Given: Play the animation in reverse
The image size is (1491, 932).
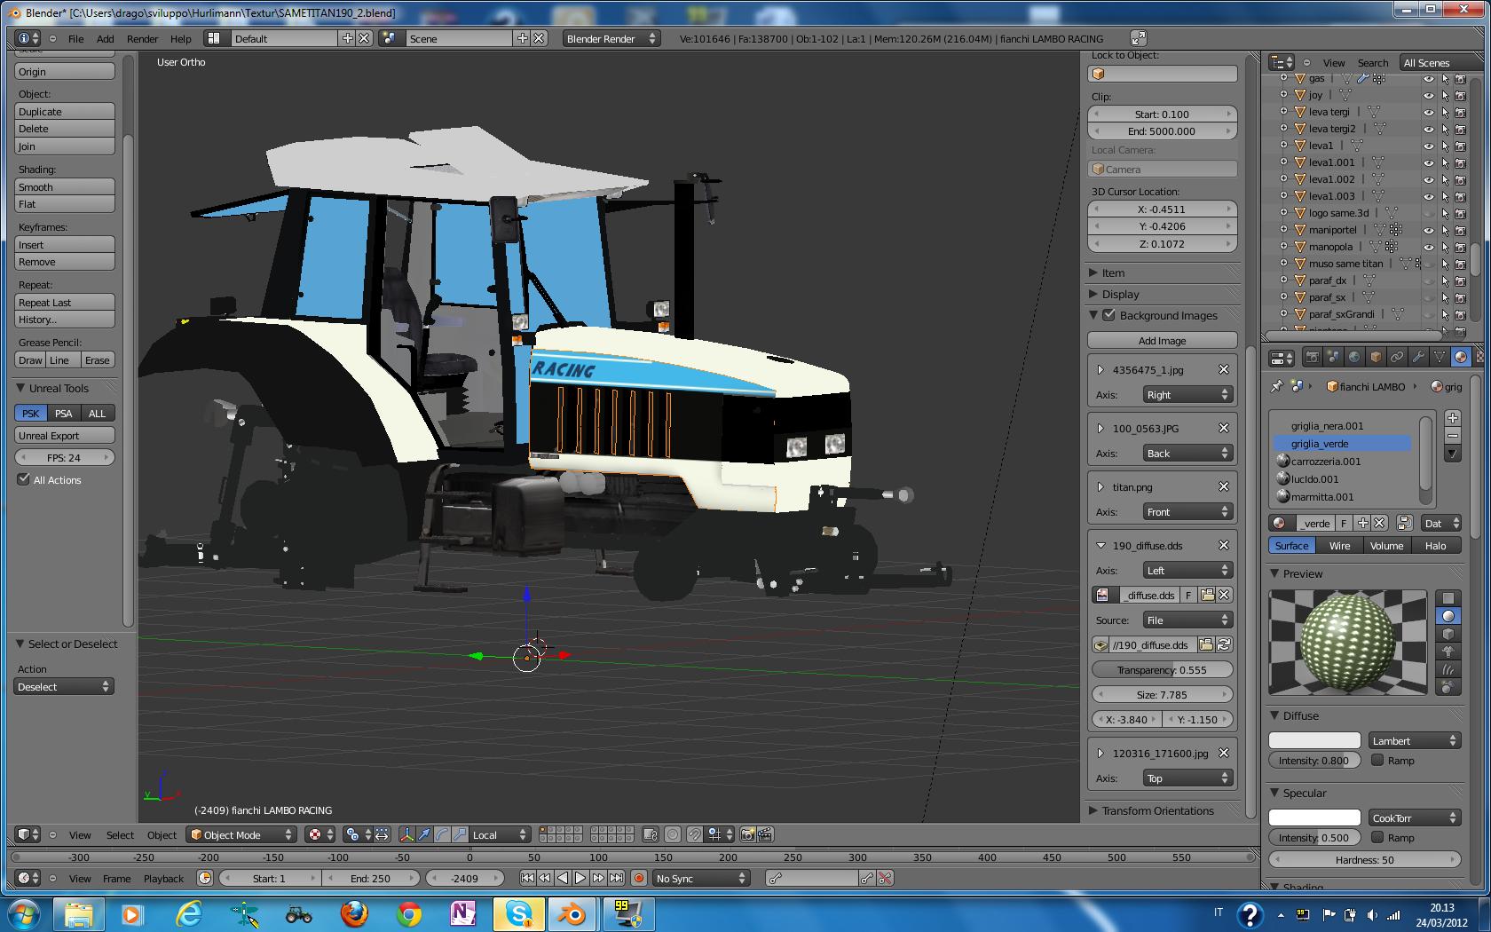Looking at the screenshot, I should tap(563, 878).
